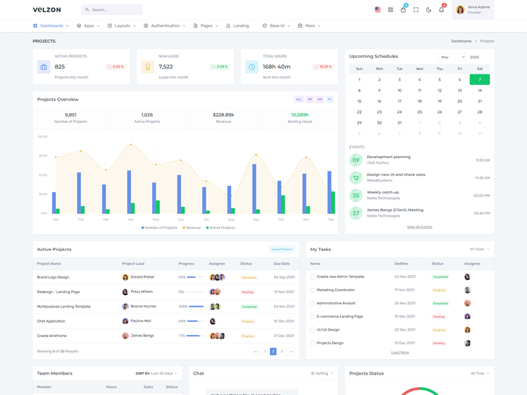This screenshot has width=527, height=395.
Task: Click the Brand Logo Design progress bar
Action: pyautogui.click(x=195, y=277)
